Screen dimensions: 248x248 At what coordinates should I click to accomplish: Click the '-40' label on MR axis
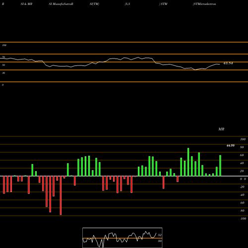tap(242, 195)
